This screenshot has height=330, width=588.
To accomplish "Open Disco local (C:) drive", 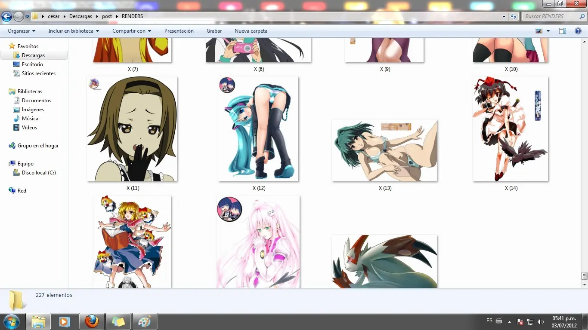I will pos(39,173).
